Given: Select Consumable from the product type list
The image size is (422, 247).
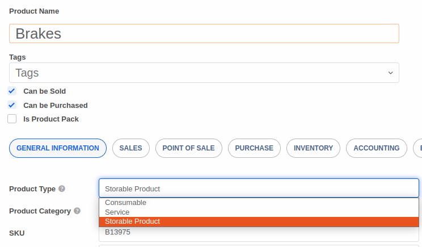Looking at the screenshot, I should pyautogui.click(x=126, y=203).
